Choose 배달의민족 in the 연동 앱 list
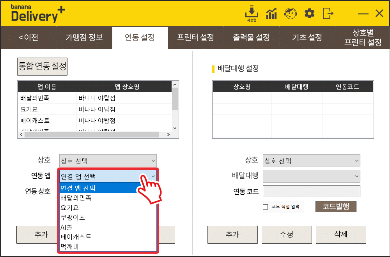390x257 pixels. (108, 198)
